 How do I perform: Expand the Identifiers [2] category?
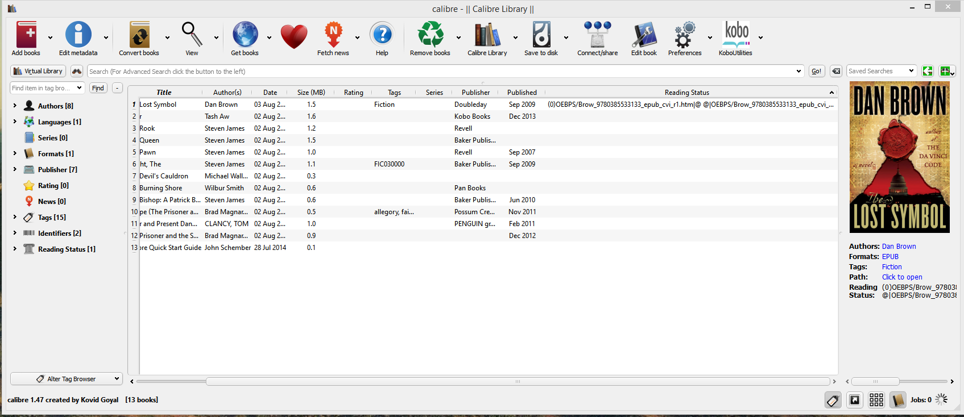click(15, 232)
